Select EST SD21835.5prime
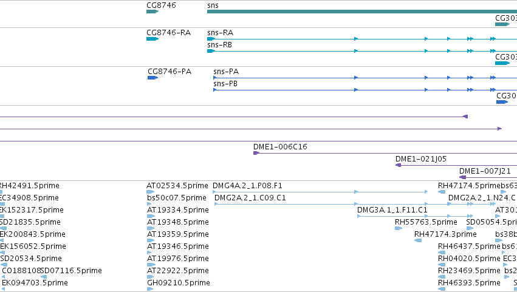The image size is (517, 292). coord(30,222)
